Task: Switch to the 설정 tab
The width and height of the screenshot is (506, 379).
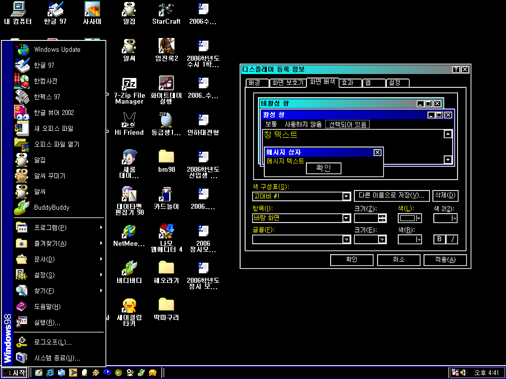Action: (x=398, y=83)
